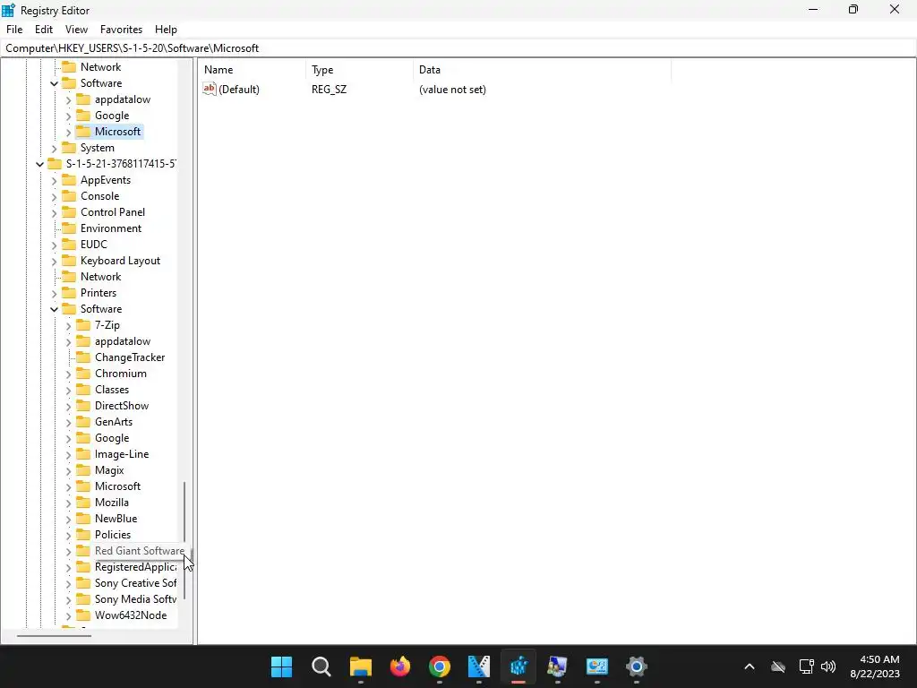Click the Chromium key folder icon
This screenshot has height=688, width=917.
[x=83, y=374]
